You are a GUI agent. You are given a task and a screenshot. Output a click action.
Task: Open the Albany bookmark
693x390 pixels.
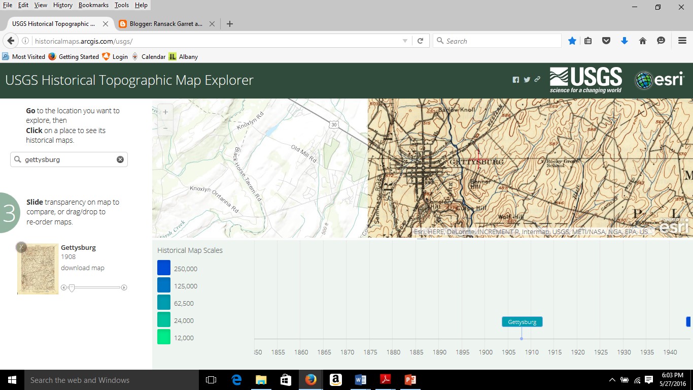tap(183, 57)
